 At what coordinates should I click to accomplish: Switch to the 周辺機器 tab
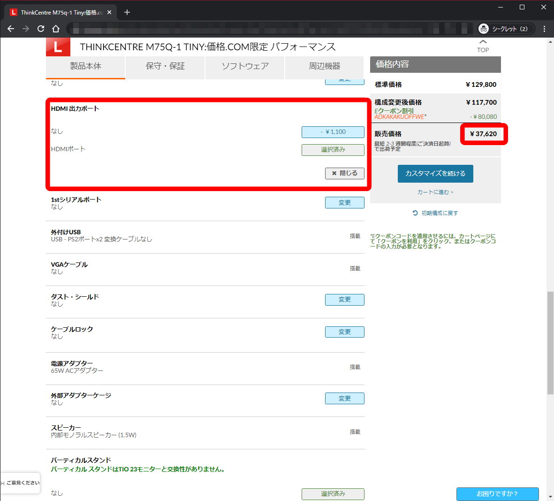(324, 67)
